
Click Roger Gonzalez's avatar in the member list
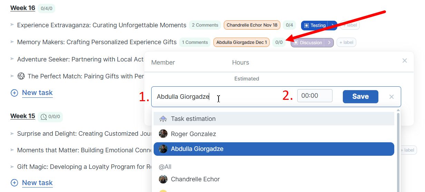pos(163,134)
